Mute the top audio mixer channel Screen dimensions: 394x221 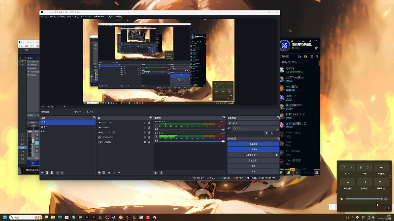pos(156,129)
